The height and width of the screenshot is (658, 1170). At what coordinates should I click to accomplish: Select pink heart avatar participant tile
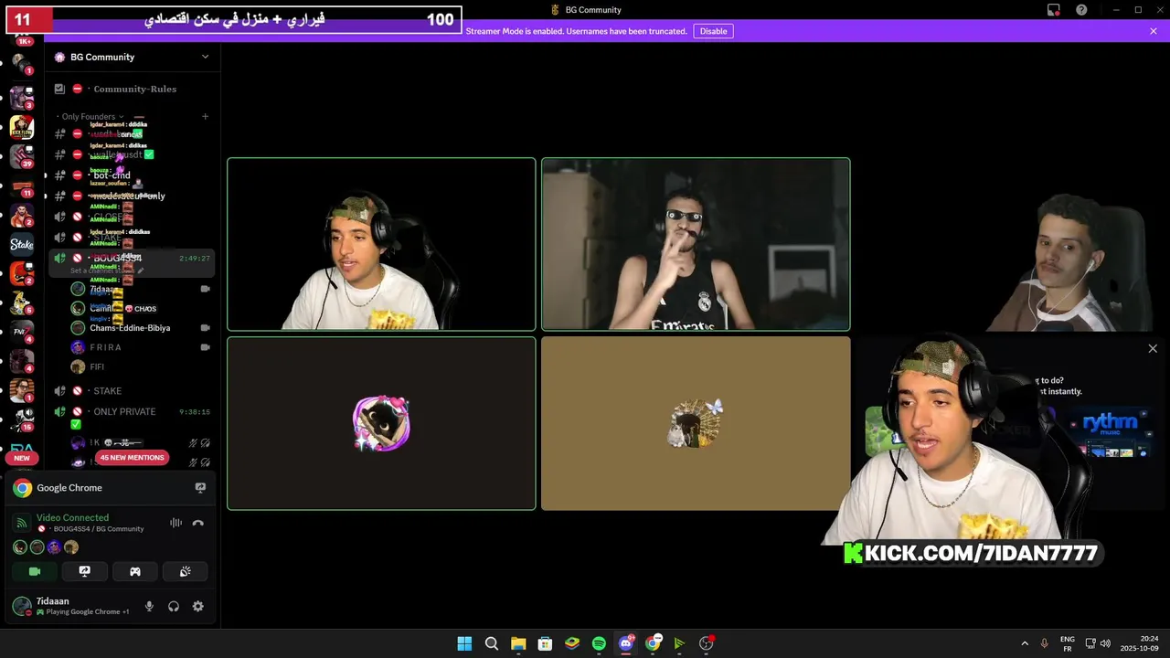click(381, 423)
